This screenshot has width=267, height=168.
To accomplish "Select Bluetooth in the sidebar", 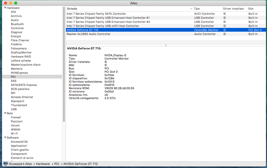I will click(x=17, y=24).
